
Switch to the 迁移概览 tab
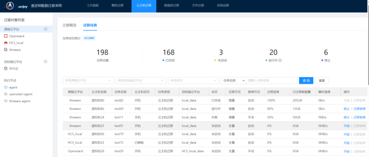[70, 25]
